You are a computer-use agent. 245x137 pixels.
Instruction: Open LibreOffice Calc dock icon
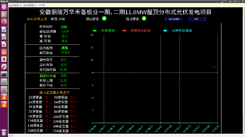(4, 37)
